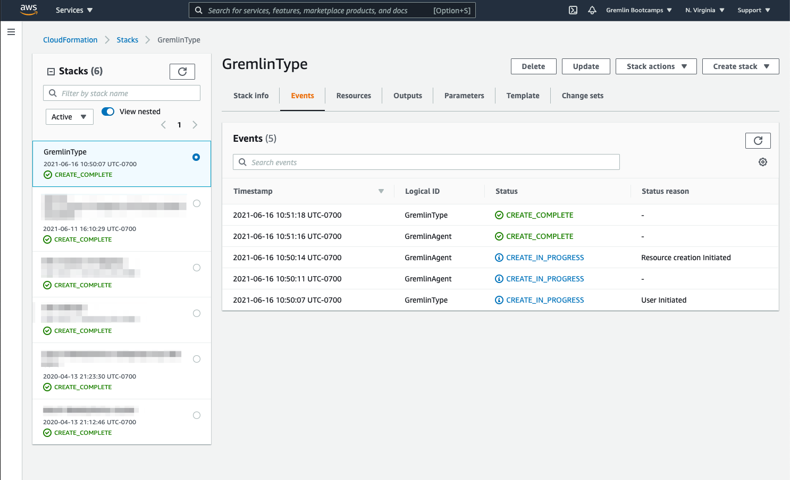Open the notifications bell
This screenshot has height=480, width=790.
tap(592, 10)
